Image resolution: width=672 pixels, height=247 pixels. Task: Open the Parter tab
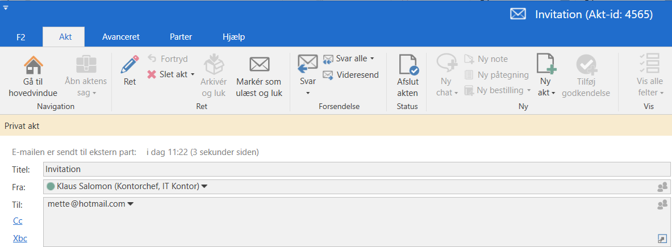click(181, 37)
